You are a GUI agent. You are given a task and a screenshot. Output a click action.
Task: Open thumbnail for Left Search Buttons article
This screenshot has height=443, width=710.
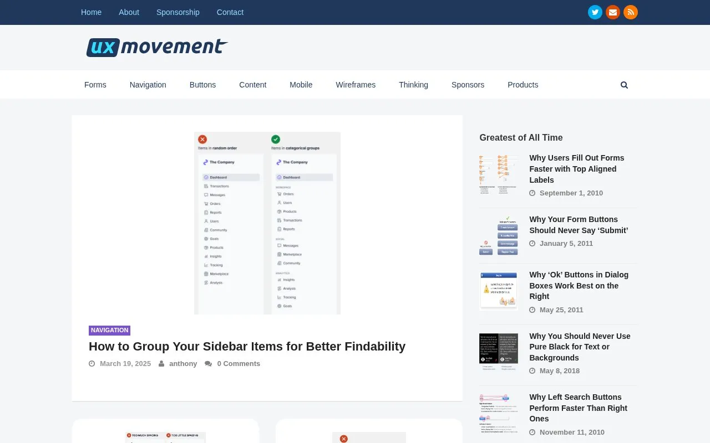[499, 413]
